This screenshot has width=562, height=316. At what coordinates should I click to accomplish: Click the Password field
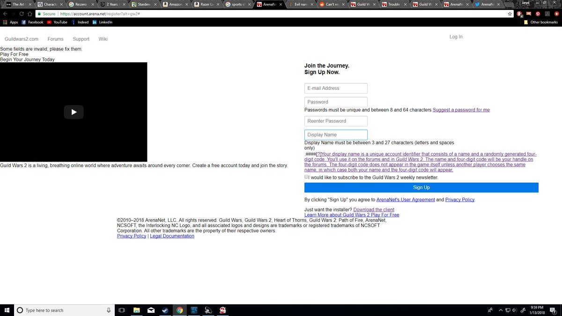coord(336,102)
